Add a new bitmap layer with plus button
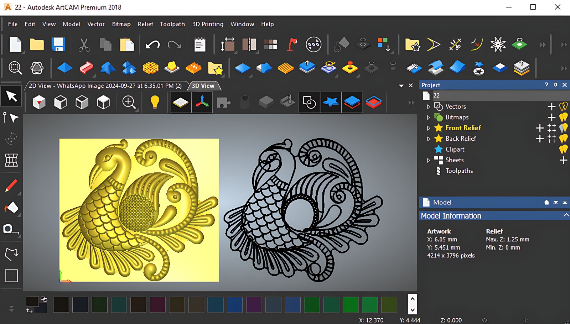 [x=551, y=117]
